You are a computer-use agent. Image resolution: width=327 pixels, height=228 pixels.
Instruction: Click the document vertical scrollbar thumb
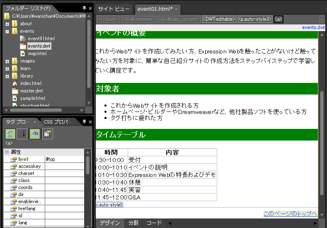click(x=322, y=143)
